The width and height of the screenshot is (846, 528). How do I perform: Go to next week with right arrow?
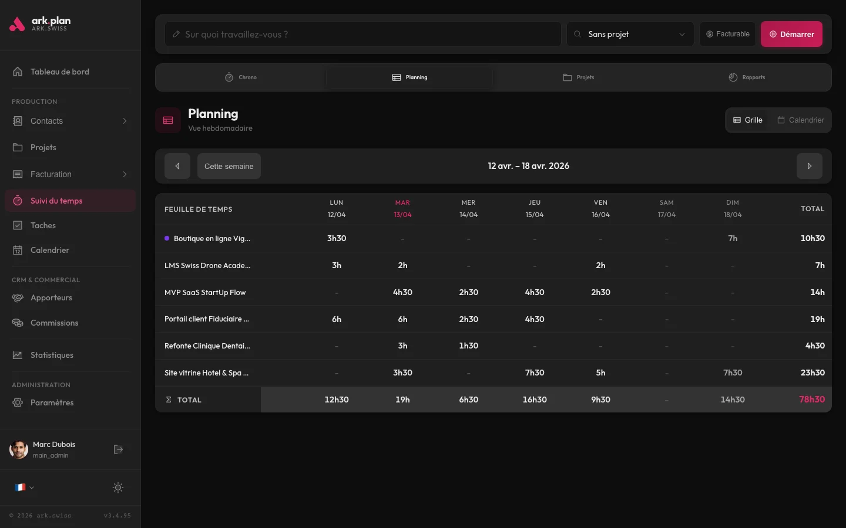(x=809, y=166)
